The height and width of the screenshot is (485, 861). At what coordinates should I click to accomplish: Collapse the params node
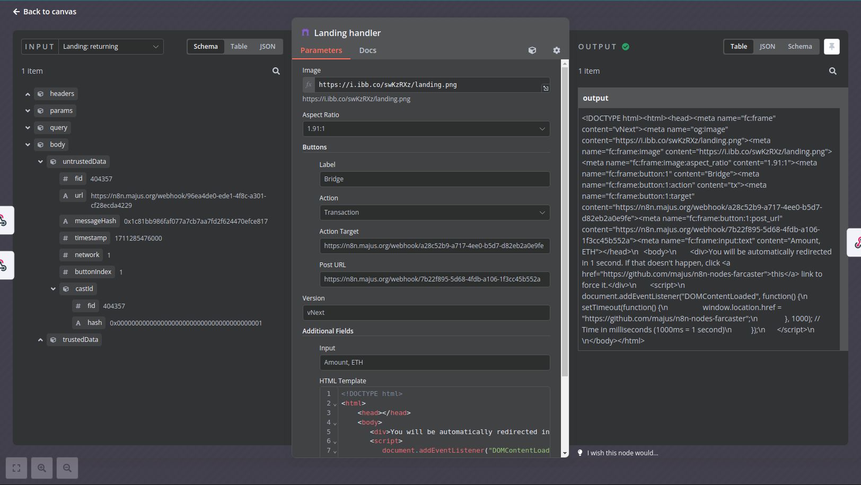pyautogui.click(x=28, y=111)
